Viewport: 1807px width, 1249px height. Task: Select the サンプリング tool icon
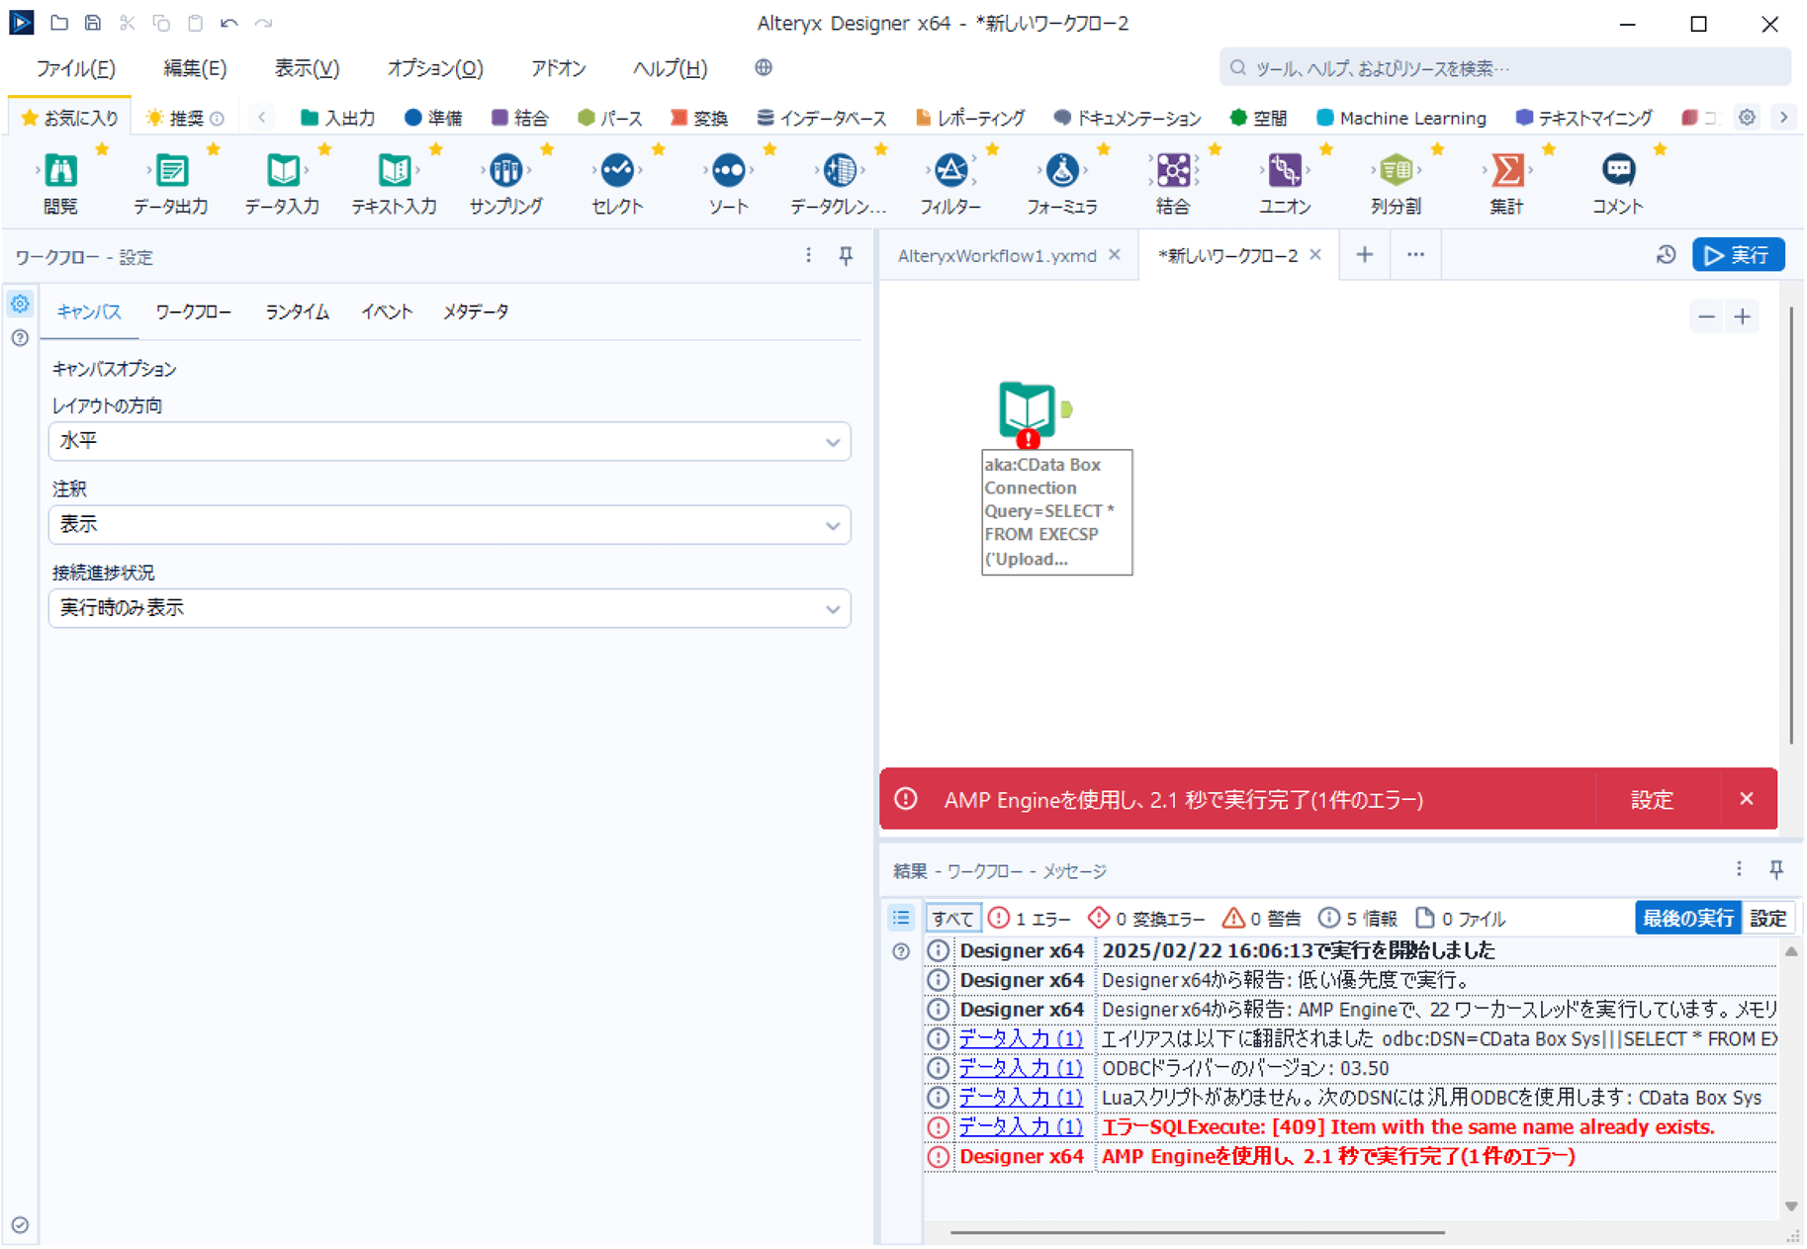point(505,170)
